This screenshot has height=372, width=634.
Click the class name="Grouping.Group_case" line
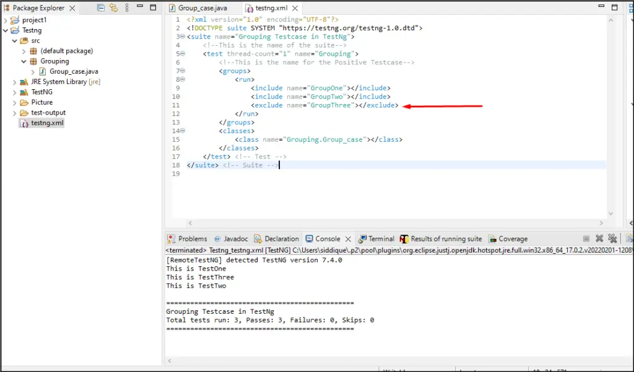click(x=319, y=139)
